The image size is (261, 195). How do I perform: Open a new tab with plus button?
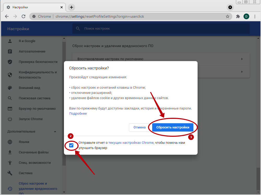coord(71,7)
